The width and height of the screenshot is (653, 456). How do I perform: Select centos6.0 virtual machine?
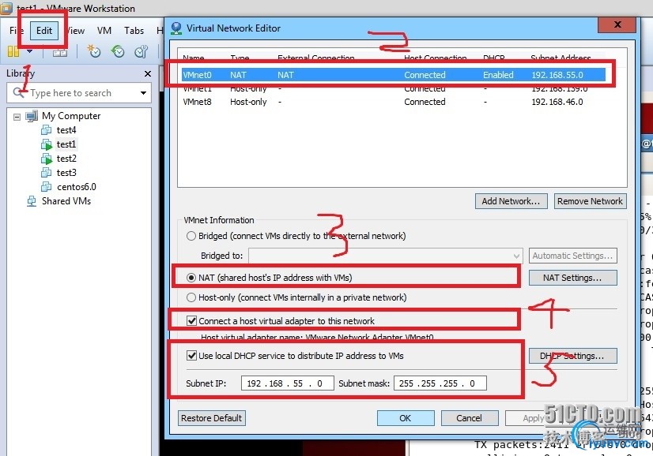point(77,187)
